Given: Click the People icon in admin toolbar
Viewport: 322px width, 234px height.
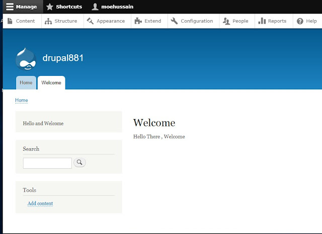Looking at the screenshot, I should coord(226,21).
